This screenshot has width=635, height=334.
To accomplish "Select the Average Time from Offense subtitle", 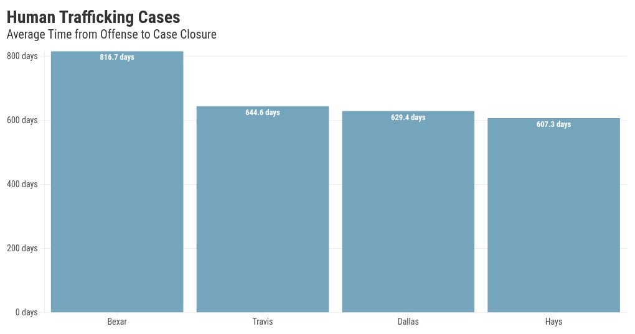I will (x=111, y=35).
